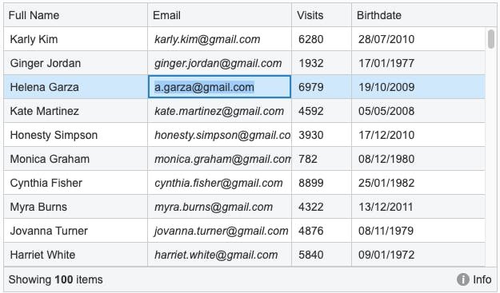Select birthdate 17/12/2010 for Honesty Simpson
Screen dimensions: 500x293
point(418,135)
